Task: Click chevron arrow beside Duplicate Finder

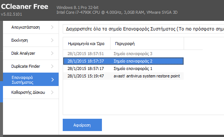Action: click(x=52, y=66)
